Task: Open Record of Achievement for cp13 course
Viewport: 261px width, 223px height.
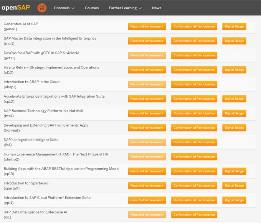Action: pos(147,171)
